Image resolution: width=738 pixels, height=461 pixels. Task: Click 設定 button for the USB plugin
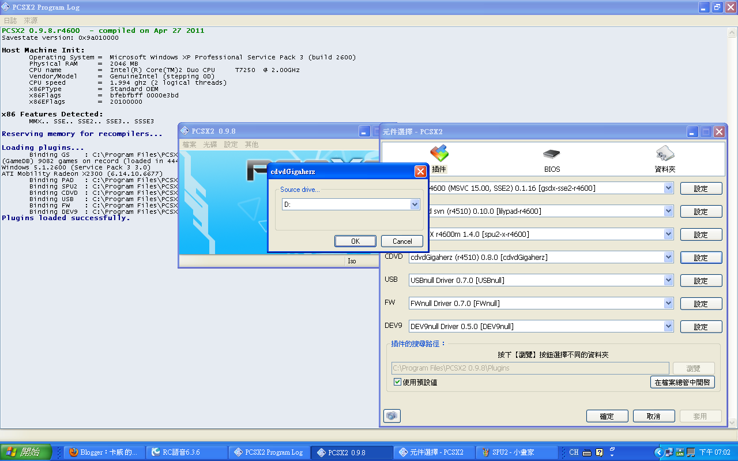tap(701, 281)
